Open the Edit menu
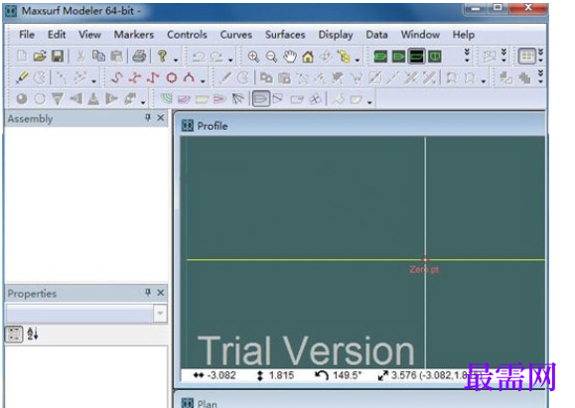Viewport: 575px width, 408px height. (57, 35)
